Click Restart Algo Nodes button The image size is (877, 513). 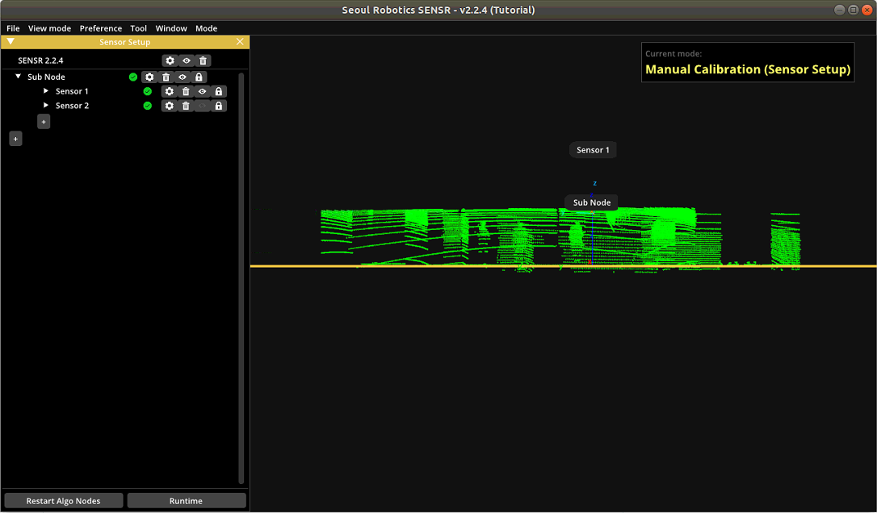[64, 501]
